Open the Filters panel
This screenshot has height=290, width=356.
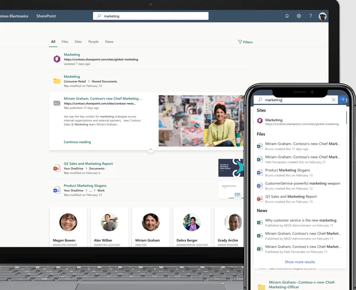pyautogui.click(x=245, y=42)
